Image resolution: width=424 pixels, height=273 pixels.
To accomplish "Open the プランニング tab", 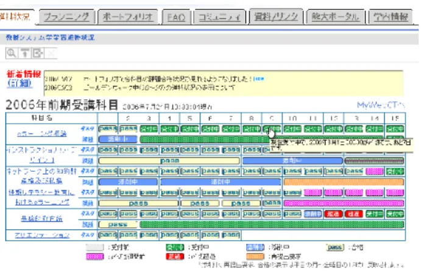I will point(66,17).
